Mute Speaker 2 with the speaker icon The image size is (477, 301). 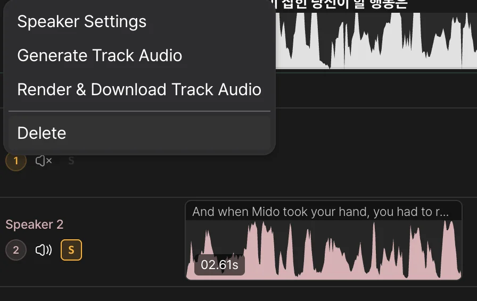44,250
